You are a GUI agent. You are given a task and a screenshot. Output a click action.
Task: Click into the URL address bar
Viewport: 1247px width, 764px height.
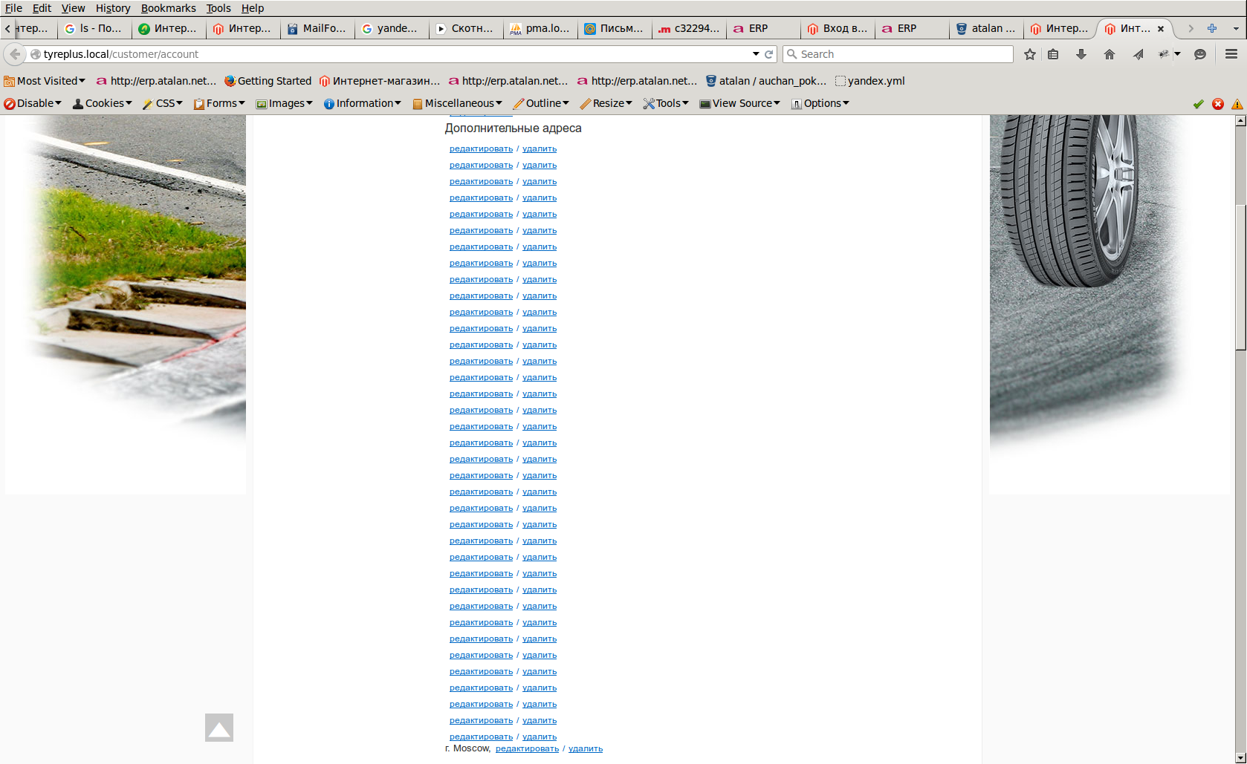tap(394, 54)
